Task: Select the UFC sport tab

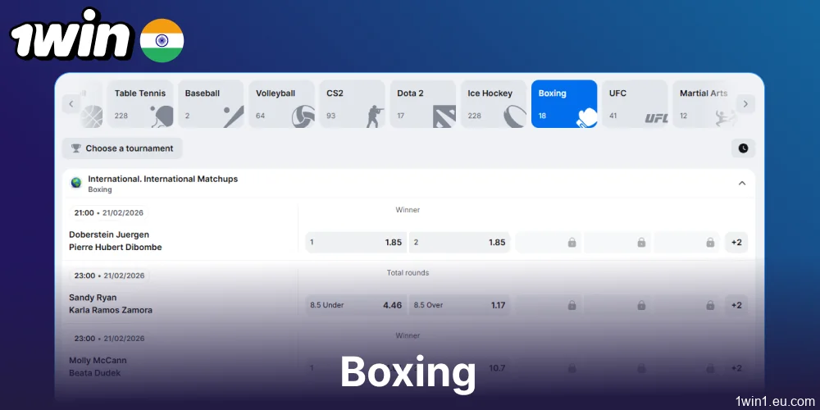Action: 635,104
